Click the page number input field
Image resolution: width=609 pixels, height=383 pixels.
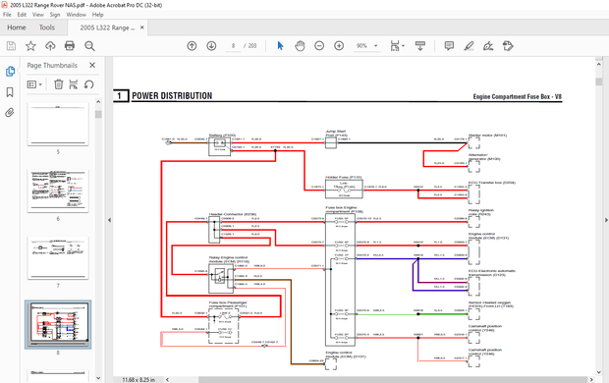pos(233,46)
